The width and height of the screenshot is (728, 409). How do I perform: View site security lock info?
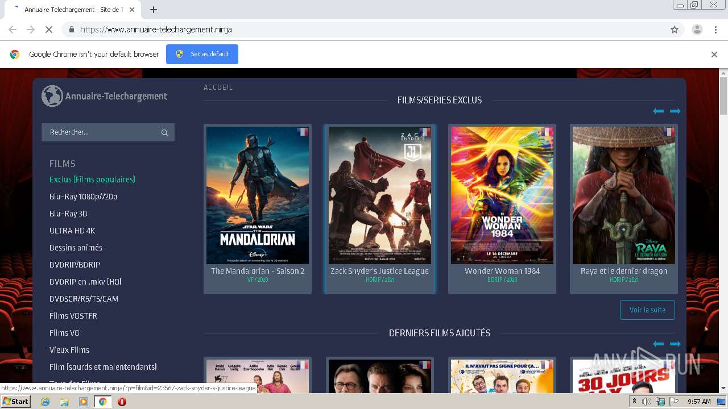tap(71, 30)
